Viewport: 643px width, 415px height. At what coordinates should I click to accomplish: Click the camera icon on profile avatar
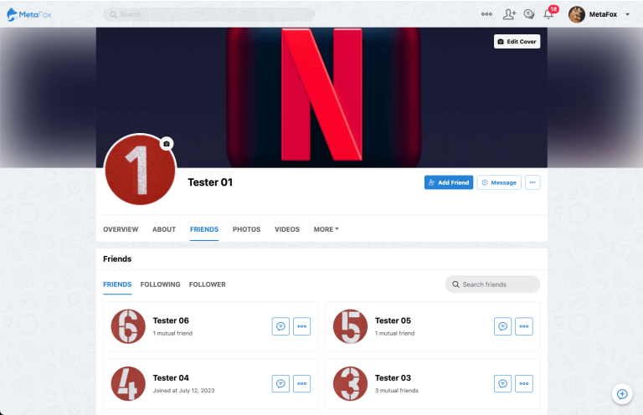167,144
